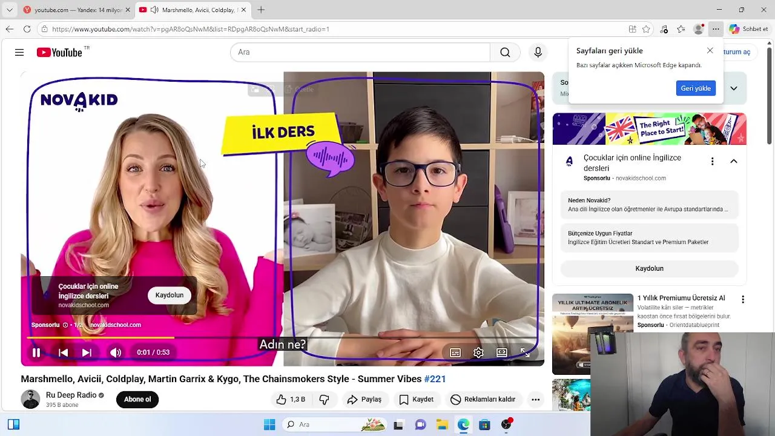Toggle subtitles on the player
Image resolution: width=775 pixels, height=436 pixels.
[x=455, y=353]
